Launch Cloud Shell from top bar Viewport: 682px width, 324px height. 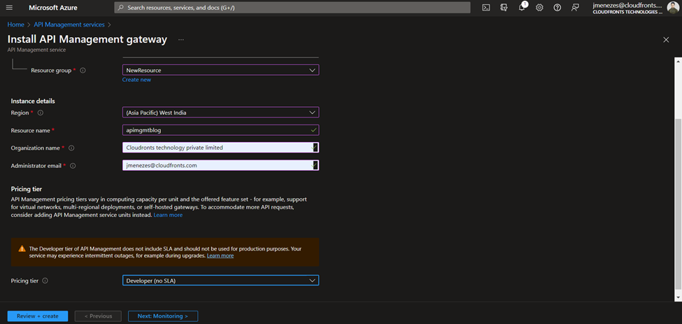(x=486, y=8)
